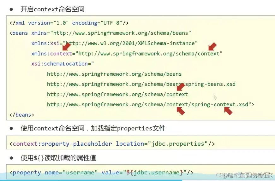Viewport: 275px width, 181px height.
Task: Click the schema/beans URL ending without xsd
Action: [114, 74]
